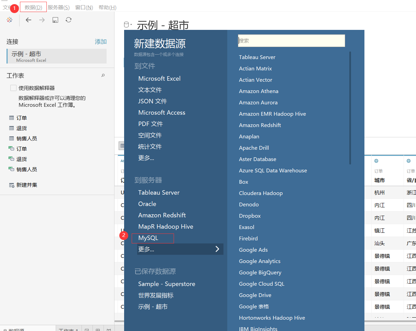
Task: Search worksheets with the magnifier icon
Action: click(x=103, y=76)
